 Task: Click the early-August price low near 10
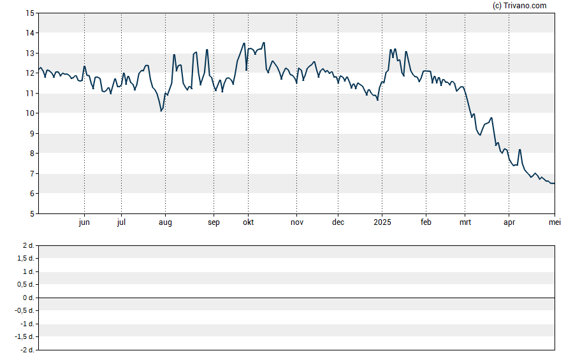(161, 110)
